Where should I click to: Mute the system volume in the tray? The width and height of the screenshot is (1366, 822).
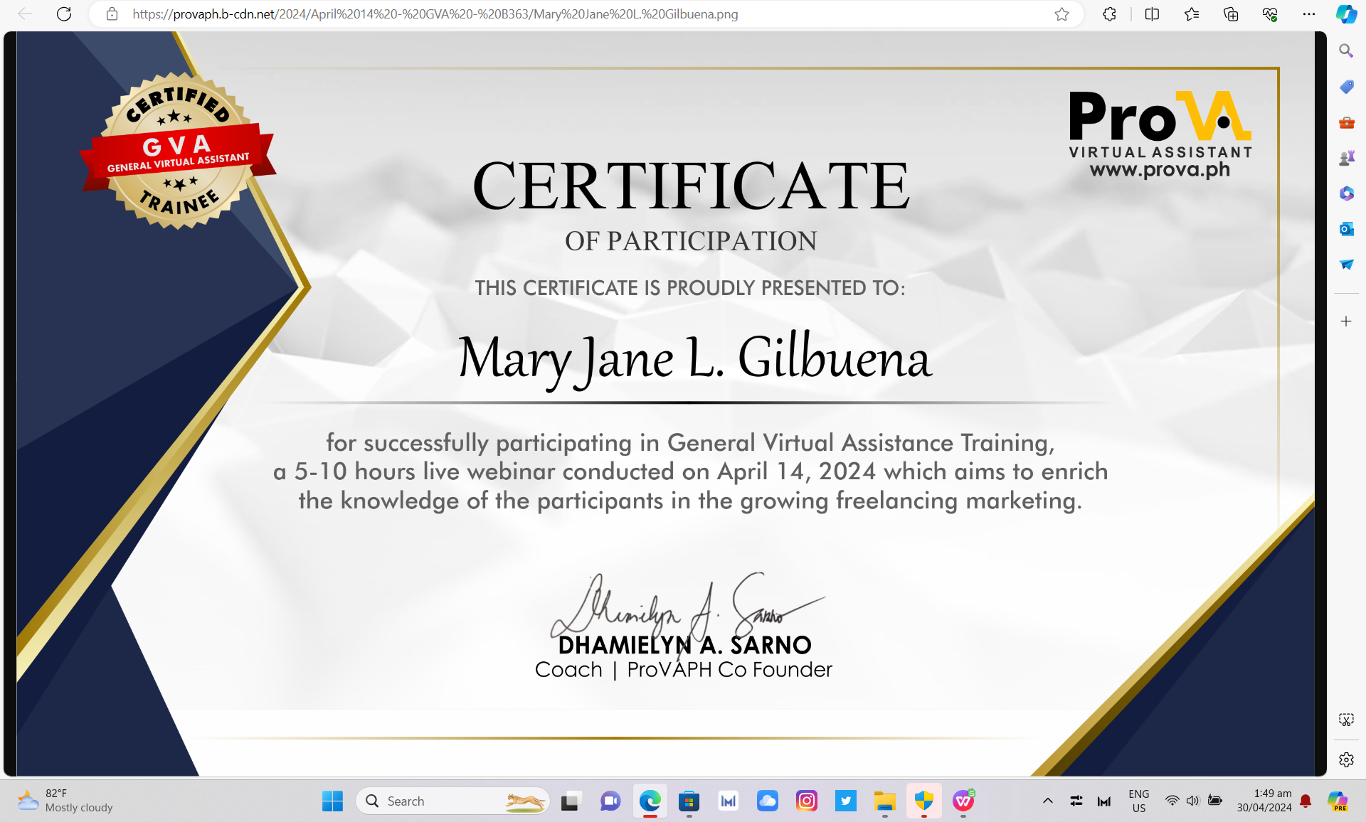point(1191,800)
